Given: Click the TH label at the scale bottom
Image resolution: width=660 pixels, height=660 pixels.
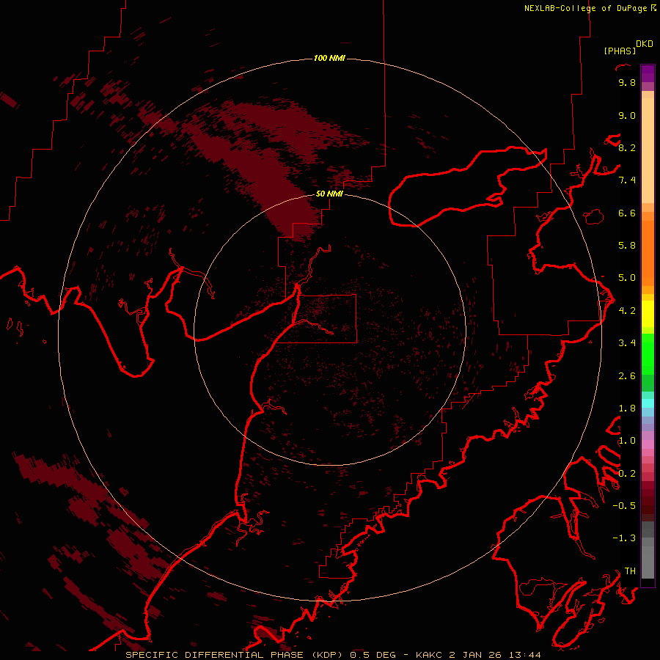Looking at the screenshot, I should pyautogui.click(x=630, y=571).
